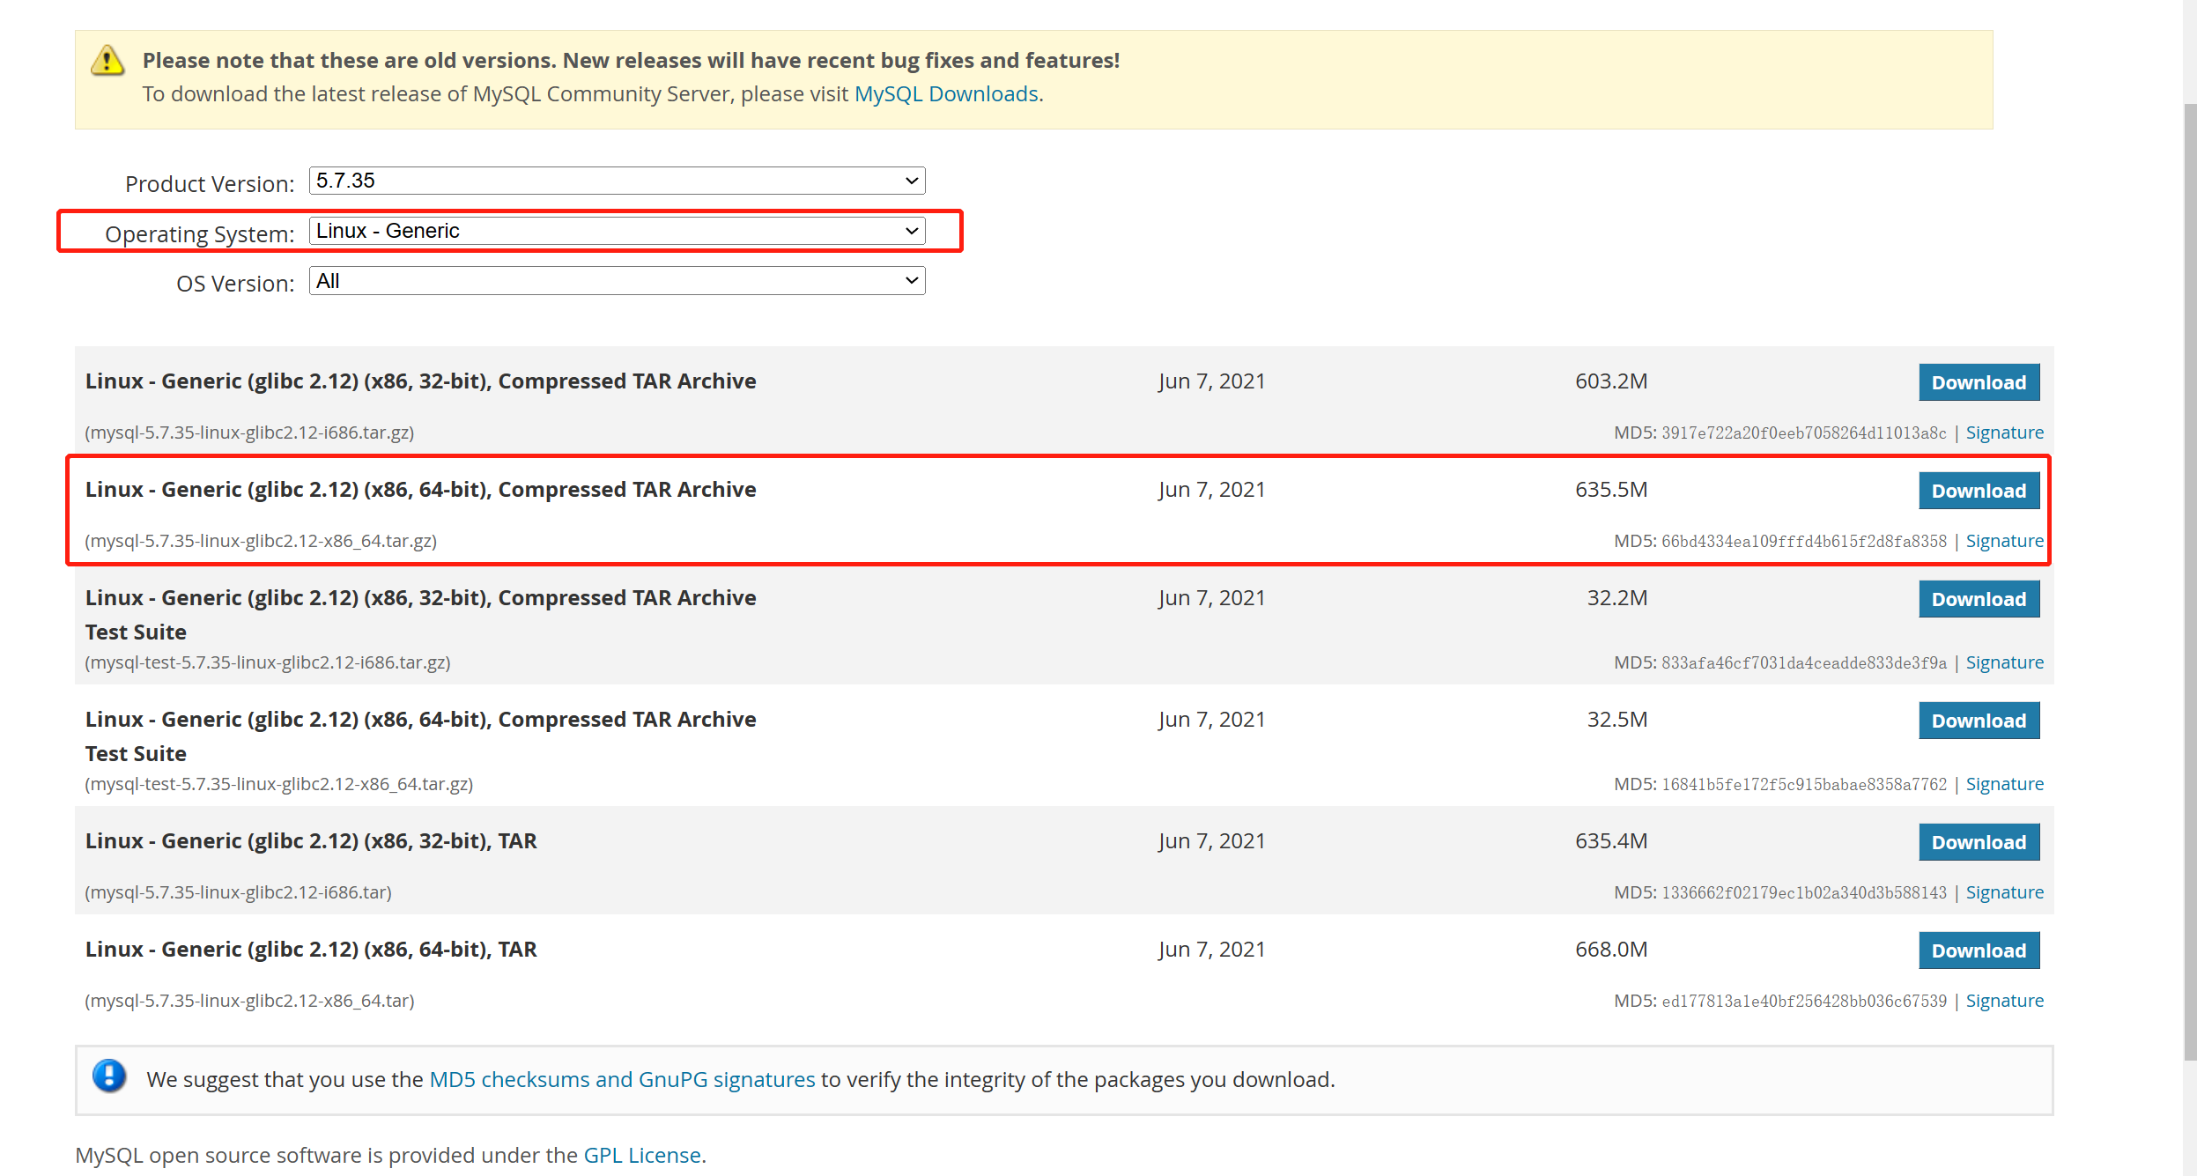Open the OS Version dropdown showing All
Image resolution: width=2197 pixels, height=1176 pixels.
[x=617, y=281]
